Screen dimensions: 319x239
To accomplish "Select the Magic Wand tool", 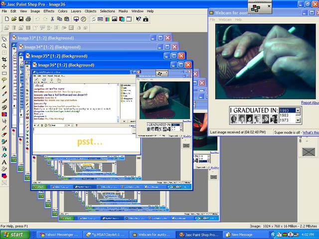I will click(4, 87).
